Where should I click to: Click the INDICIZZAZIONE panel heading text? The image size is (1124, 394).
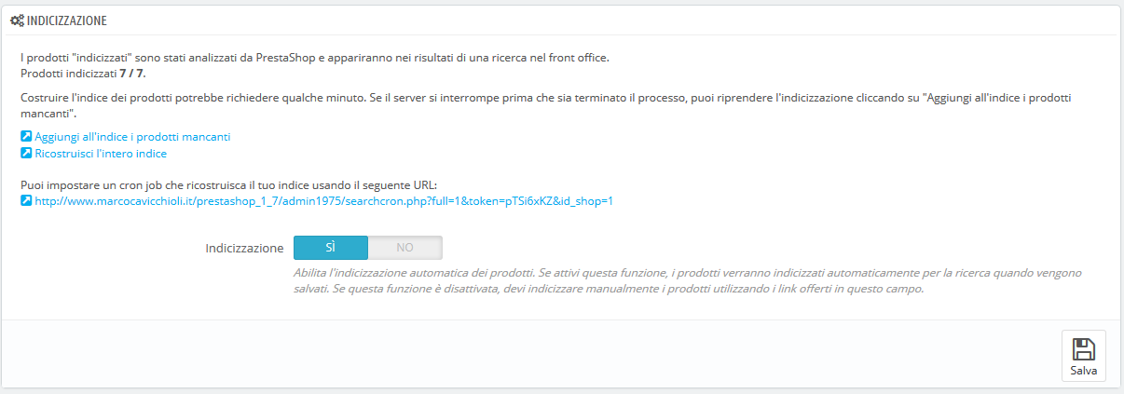pyautogui.click(x=67, y=20)
